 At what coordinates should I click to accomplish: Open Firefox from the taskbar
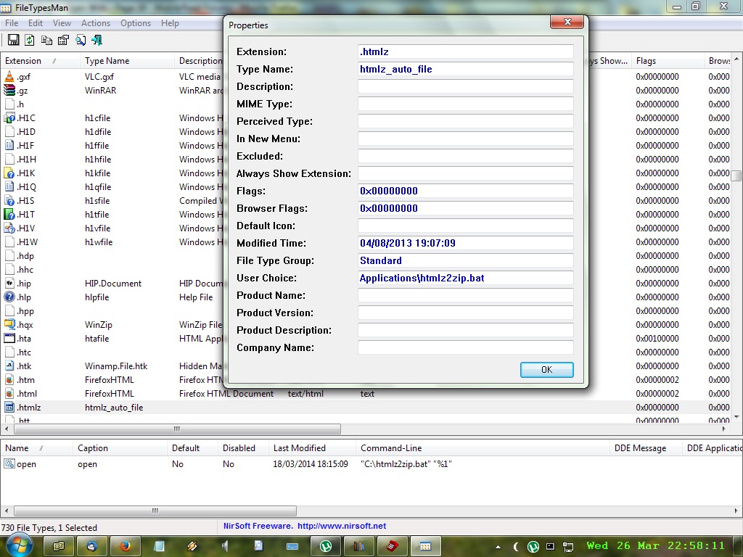[125, 546]
